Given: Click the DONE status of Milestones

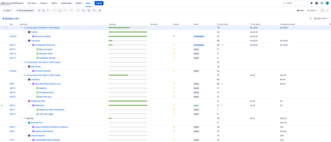Looking at the screenshot, I should pos(196,105).
